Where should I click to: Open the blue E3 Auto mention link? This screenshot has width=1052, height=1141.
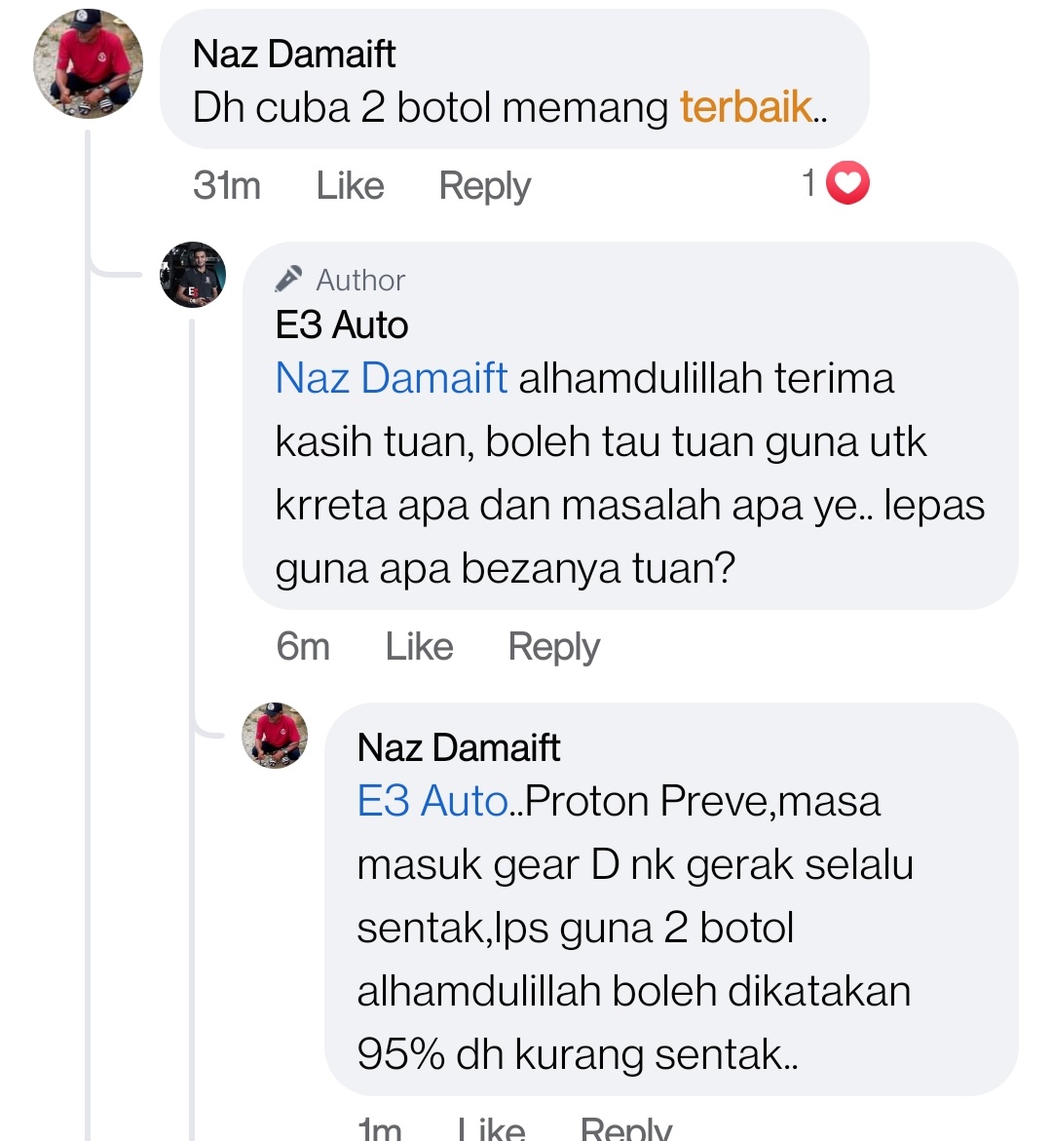click(432, 801)
